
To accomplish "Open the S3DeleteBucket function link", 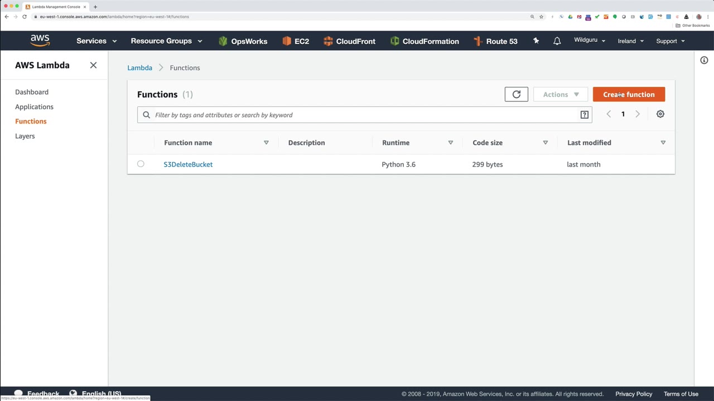I will (188, 164).
